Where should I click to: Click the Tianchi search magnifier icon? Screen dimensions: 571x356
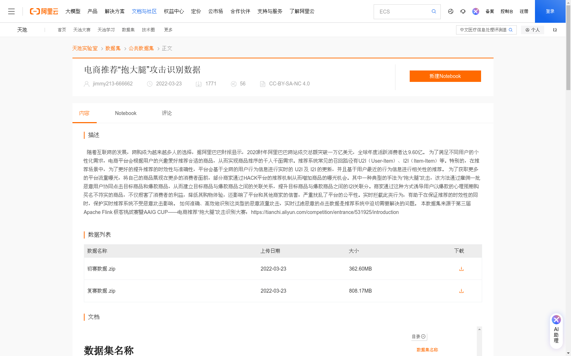pyautogui.click(x=511, y=30)
